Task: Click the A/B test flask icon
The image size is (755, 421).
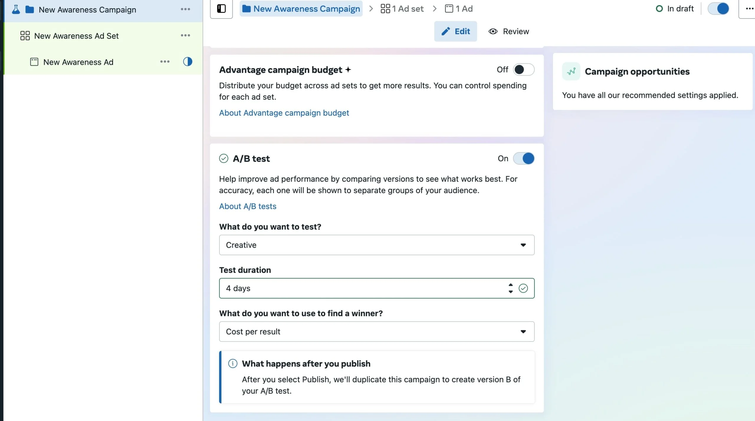Action: tap(16, 10)
